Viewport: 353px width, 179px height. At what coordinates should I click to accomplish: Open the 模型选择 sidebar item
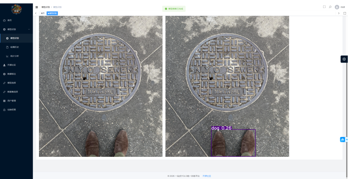(16, 83)
